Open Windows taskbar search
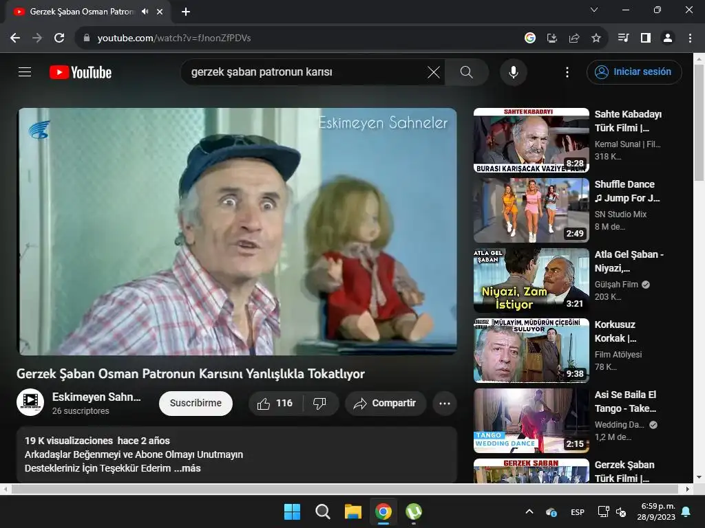This screenshot has width=705, height=528. pyautogui.click(x=322, y=511)
